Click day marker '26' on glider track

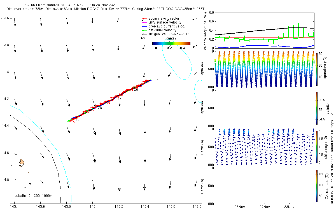pyautogui.click(x=136, y=90)
